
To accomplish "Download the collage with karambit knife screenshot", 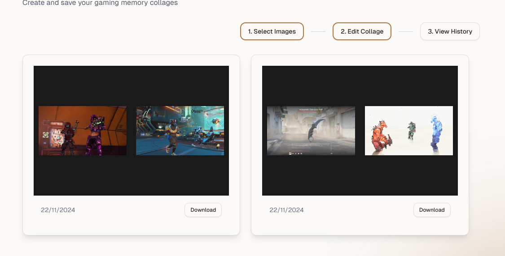I will point(432,210).
